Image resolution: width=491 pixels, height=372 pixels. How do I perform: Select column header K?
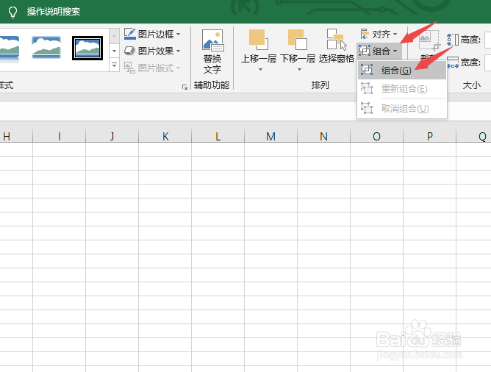point(165,136)
